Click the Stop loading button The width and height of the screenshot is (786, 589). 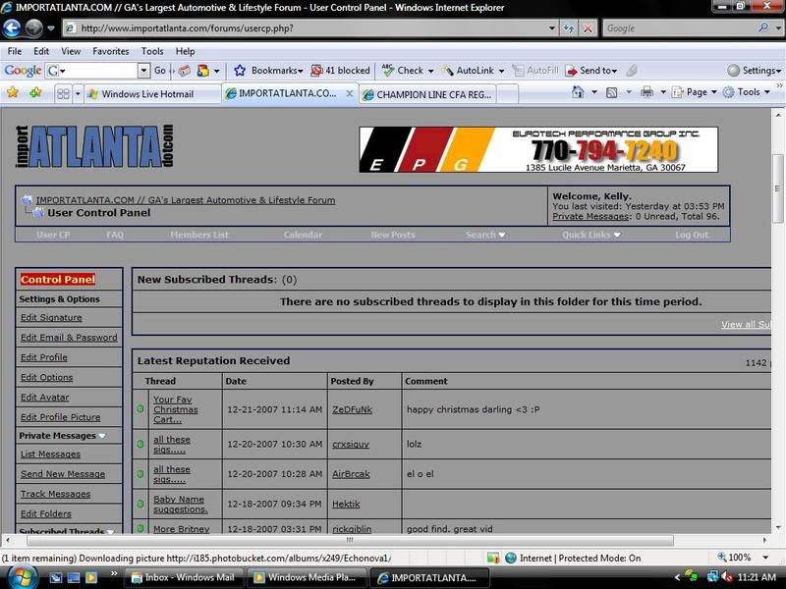tap(588, 28)
